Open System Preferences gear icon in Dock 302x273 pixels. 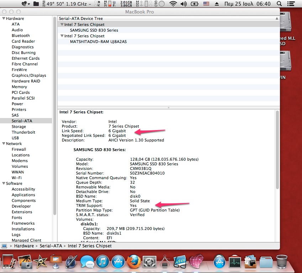pyautogui.click(x=149, y=262)
